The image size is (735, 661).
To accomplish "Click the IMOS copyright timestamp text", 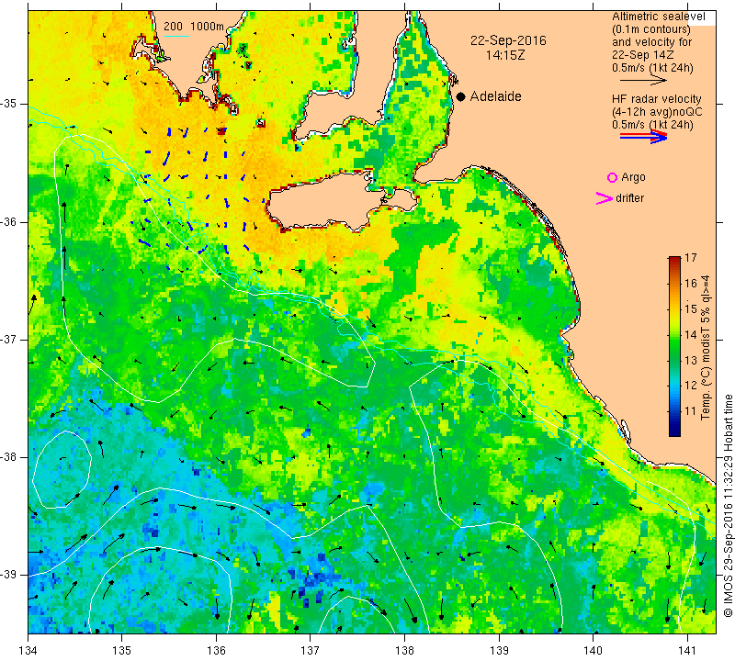I will 728,505.
